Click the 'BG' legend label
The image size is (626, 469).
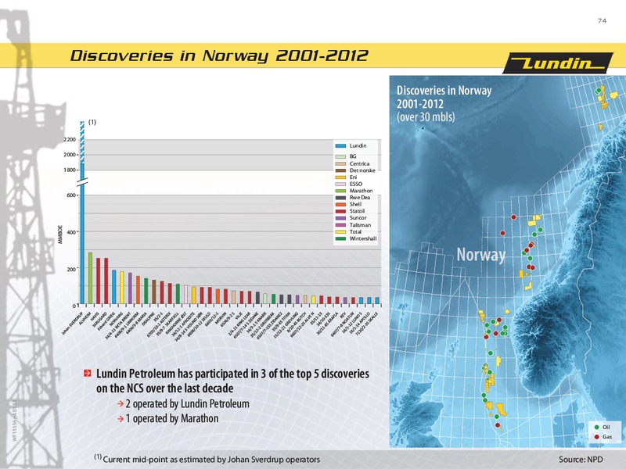tap(353, 156)
